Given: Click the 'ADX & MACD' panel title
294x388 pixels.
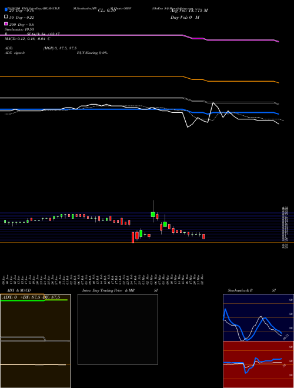Looking at the screenshot, I should 19,290.
